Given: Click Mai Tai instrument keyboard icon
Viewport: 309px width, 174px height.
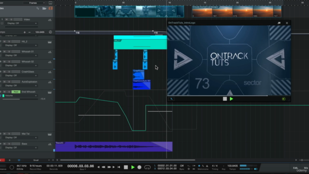Looking at the screenshot, I should (x=50, y=134).
